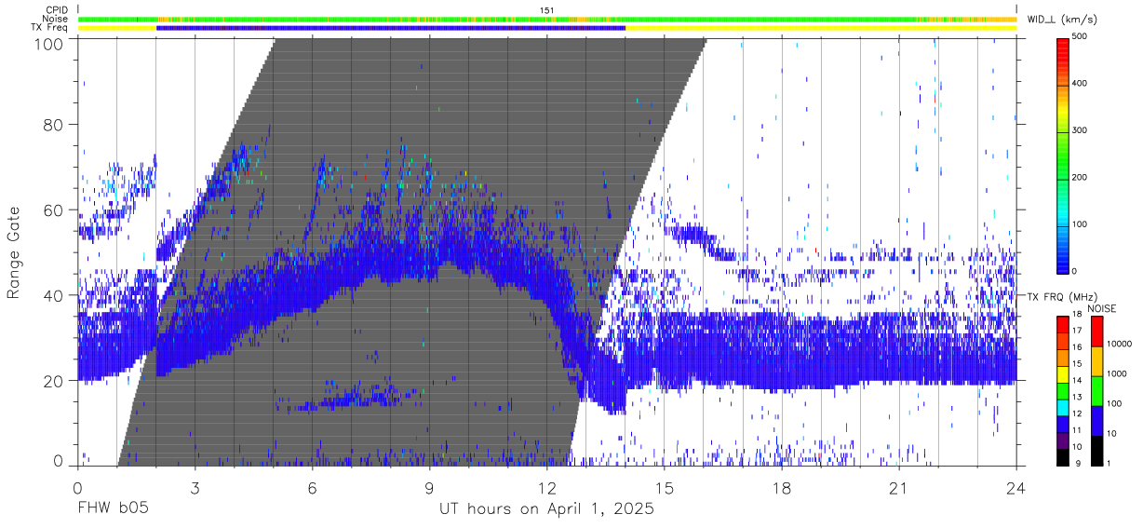Click the cyan segment of the TX FRQ legend
The width and height of the screenshot is (1143, 528).
point(1063,408)
